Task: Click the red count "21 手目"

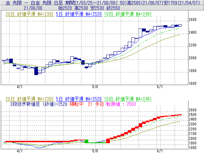Action: [96, 104]
